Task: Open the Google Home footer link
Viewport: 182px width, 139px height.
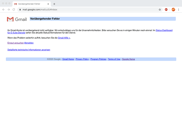Action: coord(128,59)
